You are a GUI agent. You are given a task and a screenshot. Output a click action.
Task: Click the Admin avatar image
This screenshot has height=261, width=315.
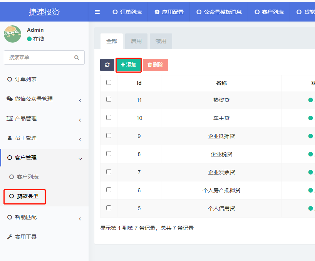[x=12, y=34]
